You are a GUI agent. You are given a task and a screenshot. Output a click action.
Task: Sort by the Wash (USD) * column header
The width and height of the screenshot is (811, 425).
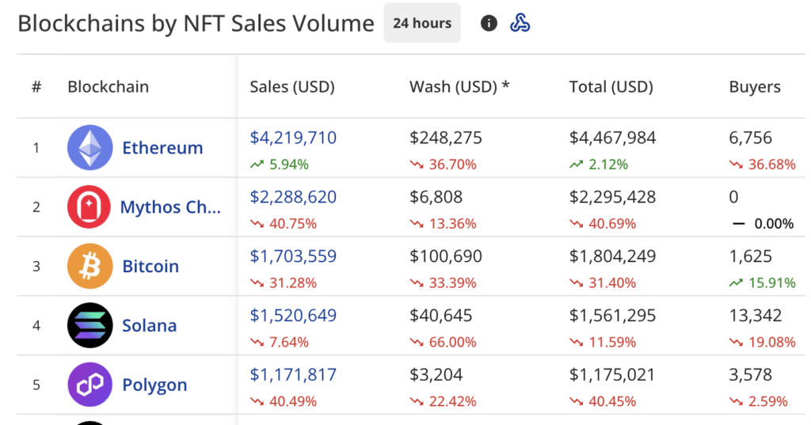tap(459, 86)
